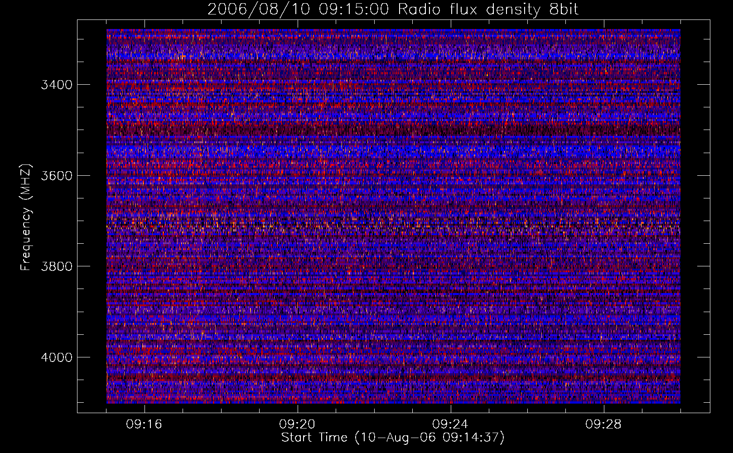This screenshot has width=733, height=453.
Task: Click the 09:24 time tick label
Action: pyautogui.click(x=450, y=424)
